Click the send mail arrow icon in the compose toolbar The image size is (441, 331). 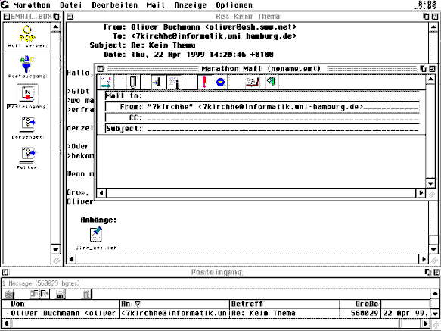(107, 82)
